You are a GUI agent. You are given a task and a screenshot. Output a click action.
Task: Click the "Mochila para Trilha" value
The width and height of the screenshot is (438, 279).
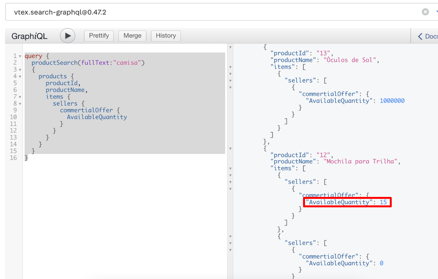pyautogui.click(x=361, y=161)
